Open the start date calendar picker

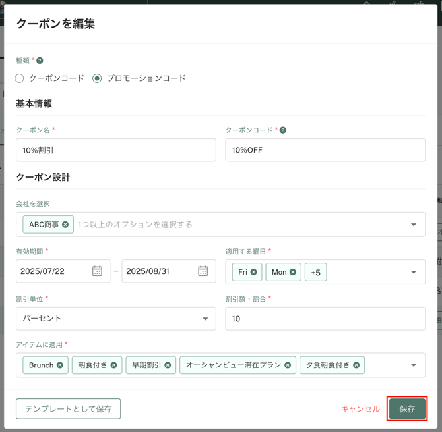click(x=97, y=271)
